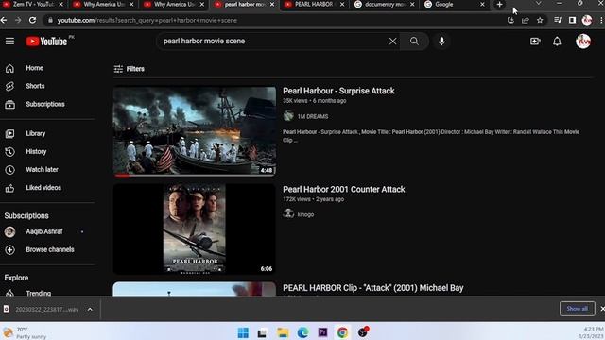The height and width of the screenshot is (340, 605).
Task: Click the browser address bar URL
Action: tap(147, 20)
